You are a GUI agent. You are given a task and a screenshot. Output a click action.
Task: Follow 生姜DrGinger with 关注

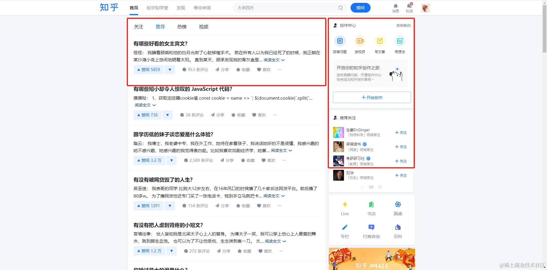(x=401, y=133)
